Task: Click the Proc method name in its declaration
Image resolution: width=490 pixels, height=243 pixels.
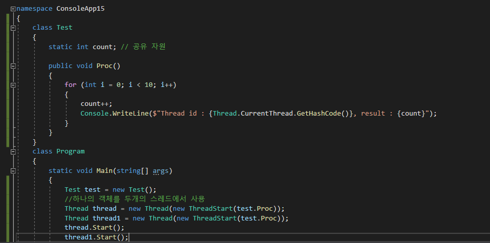Action: (104, 66)
